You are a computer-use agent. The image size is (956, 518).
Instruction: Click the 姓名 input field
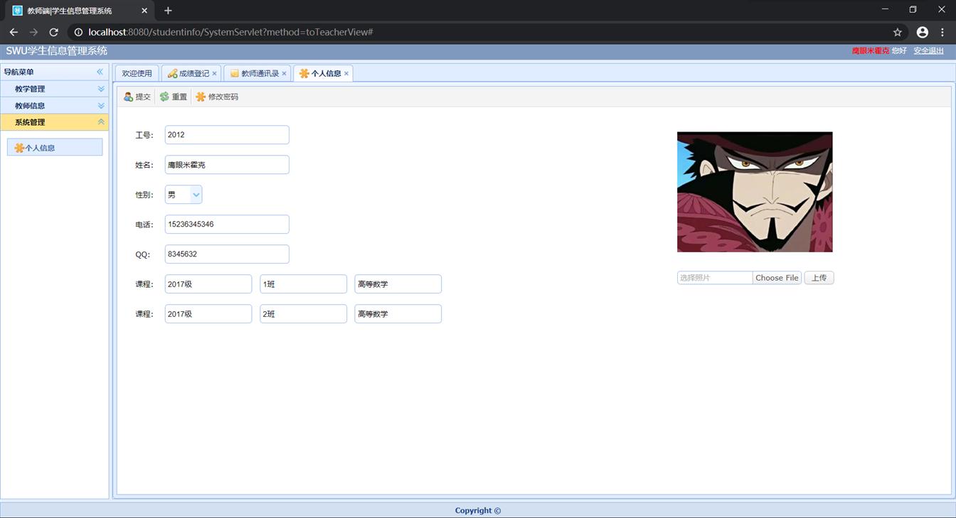point(227,165)
